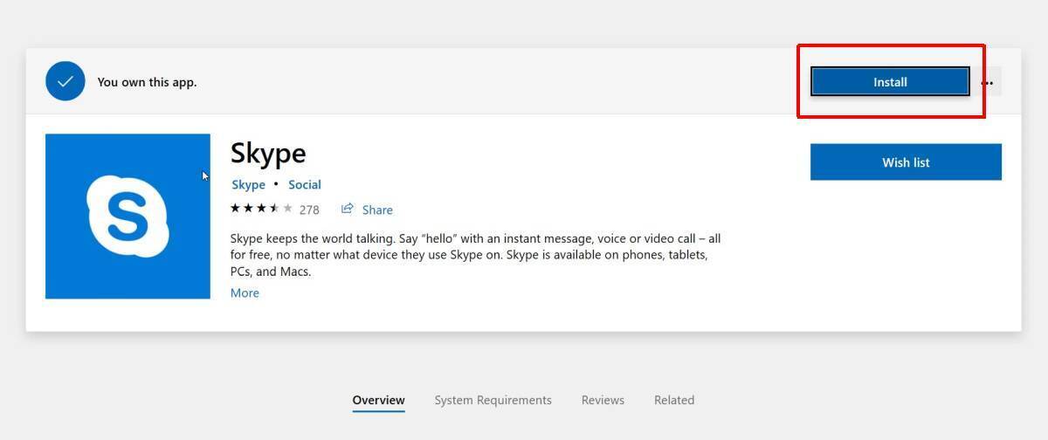This screenshot has width=1048, height=440.
Task: Click the Skype description paragraph
Action: tap(475, 255)
